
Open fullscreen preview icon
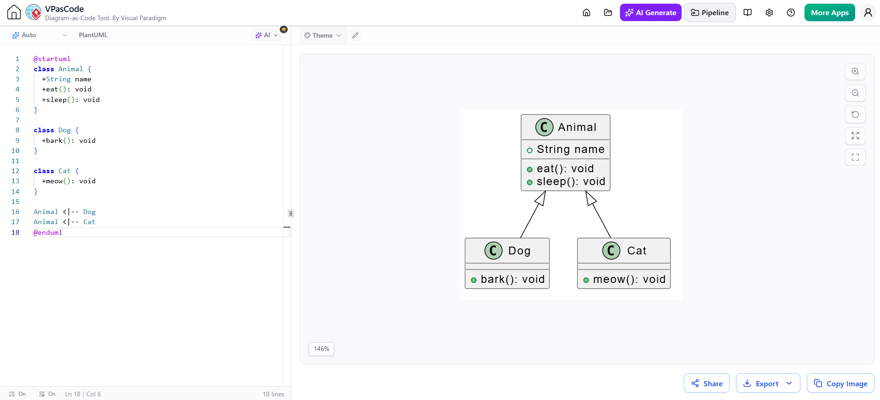click(x=855, y=158)
